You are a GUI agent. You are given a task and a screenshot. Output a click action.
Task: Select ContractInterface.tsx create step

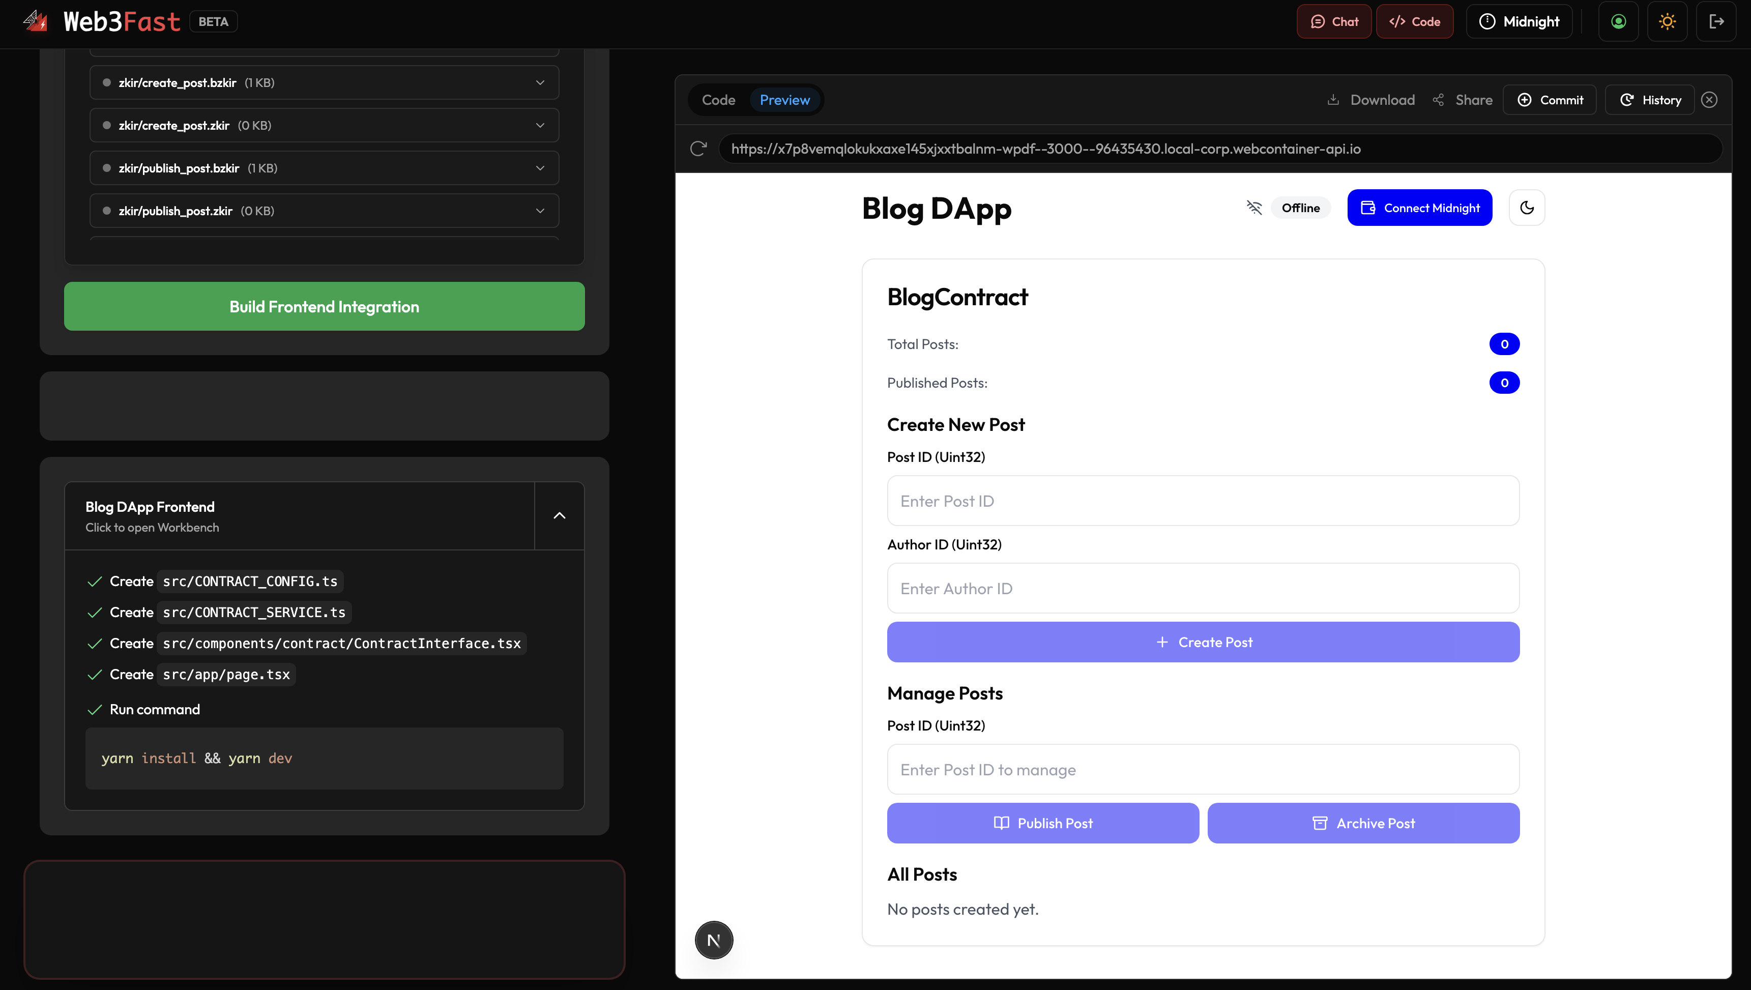341,643
